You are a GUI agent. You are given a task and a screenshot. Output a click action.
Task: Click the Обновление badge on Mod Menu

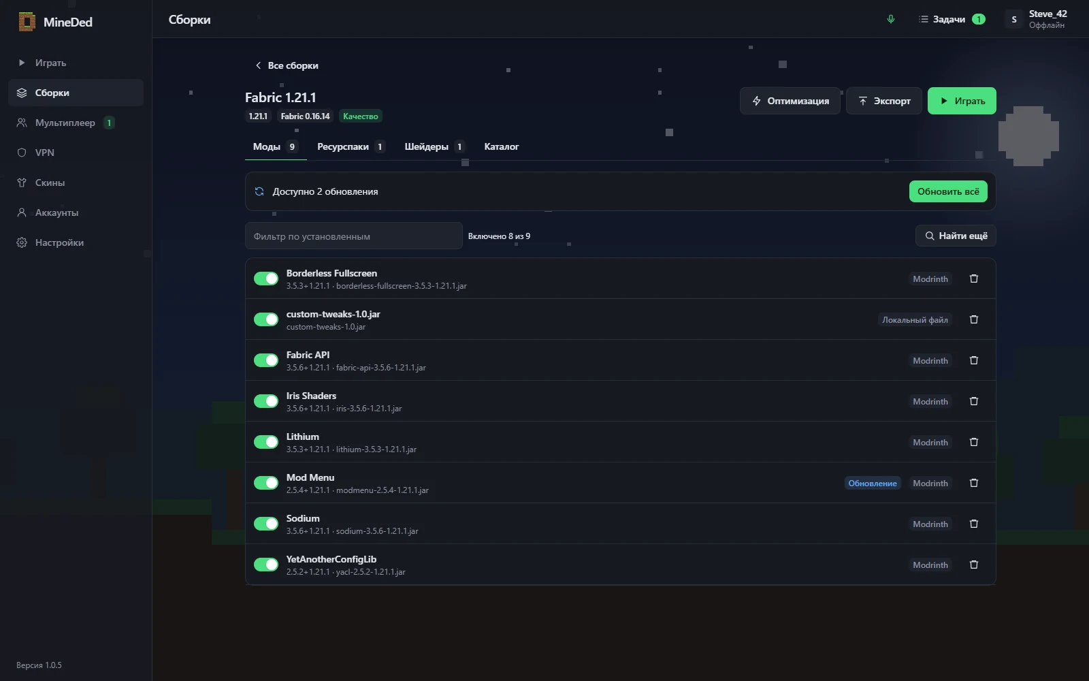point(873,483)
